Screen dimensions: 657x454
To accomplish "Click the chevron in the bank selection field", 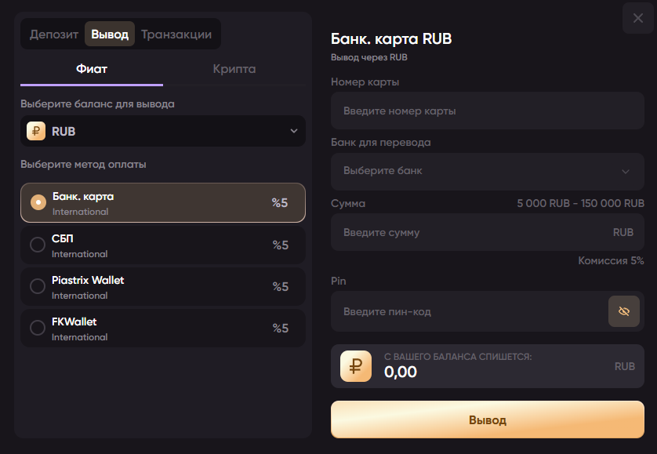I will click(x=626, y=172).
